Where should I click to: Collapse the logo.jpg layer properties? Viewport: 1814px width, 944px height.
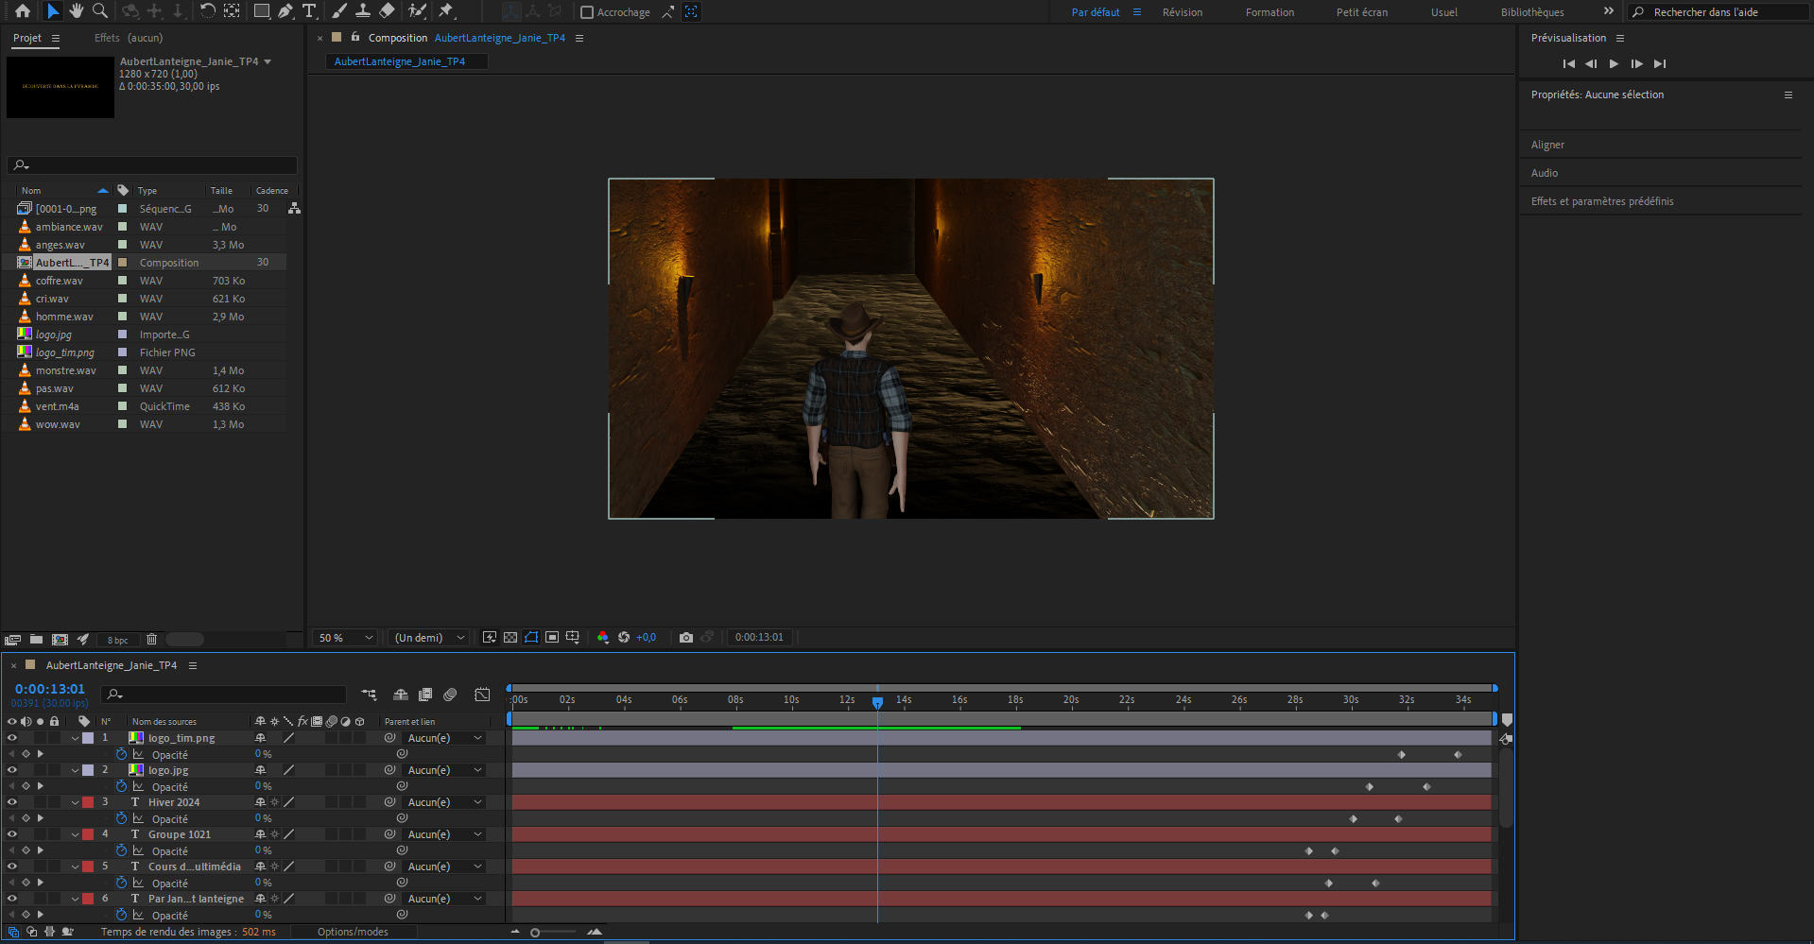coord(75,770)
